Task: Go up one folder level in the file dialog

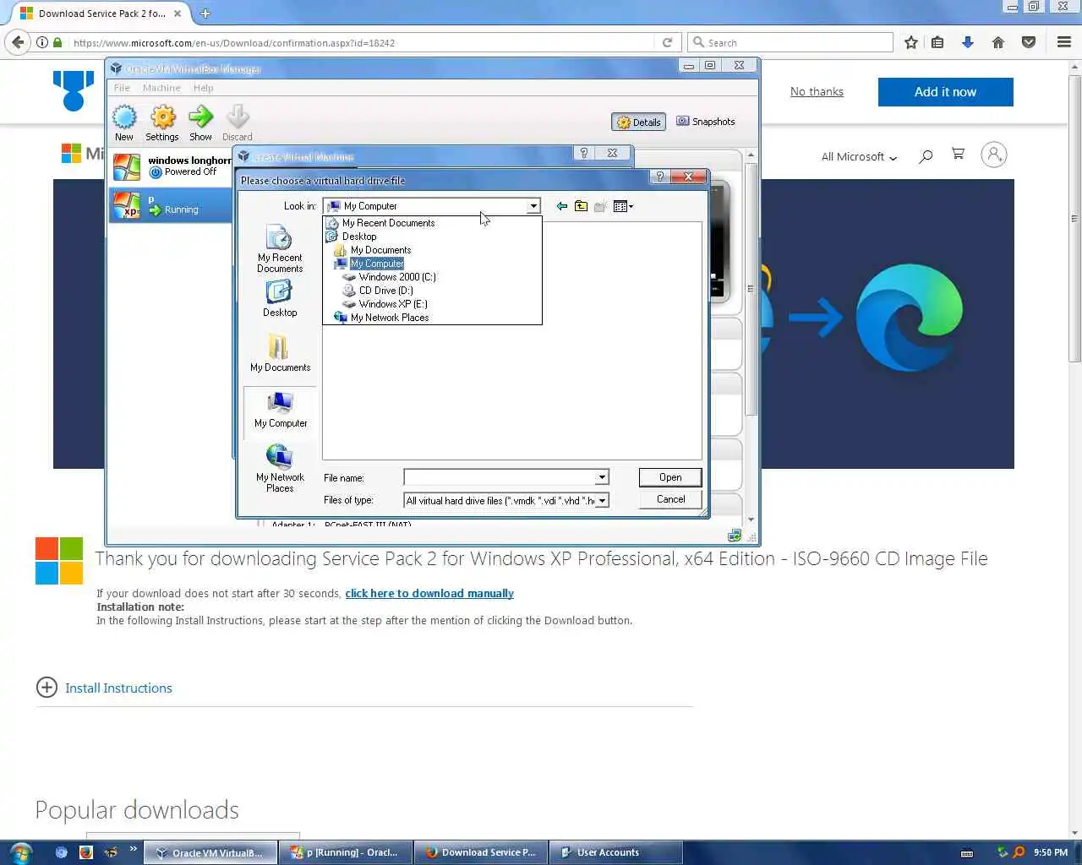Action: (582, 206)
